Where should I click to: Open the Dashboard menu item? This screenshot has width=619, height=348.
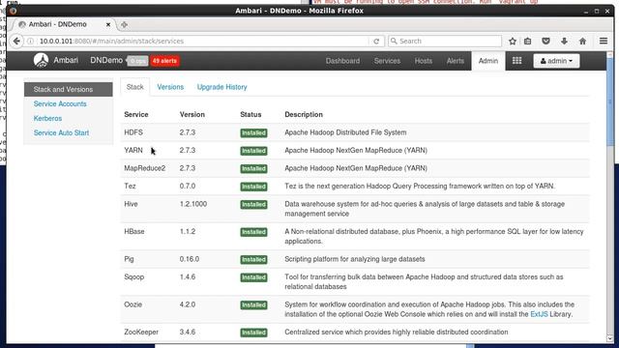[x=342, y=61]
